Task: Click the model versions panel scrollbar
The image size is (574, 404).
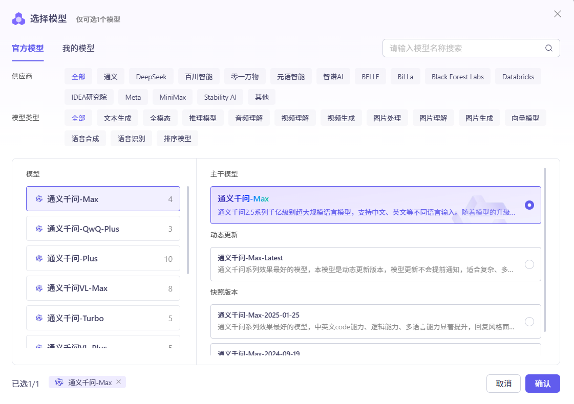Action: [545, 250]
